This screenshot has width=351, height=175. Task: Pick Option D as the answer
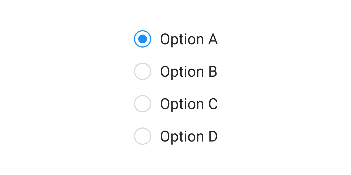(143, 136)
